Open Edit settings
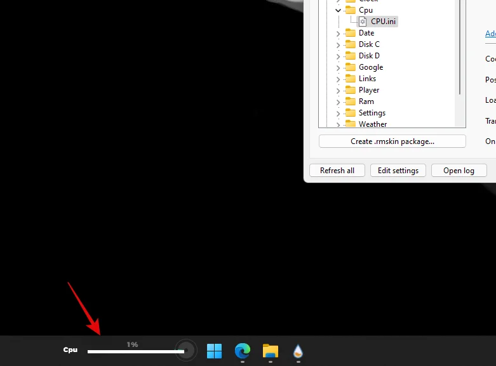496x366 pixels. (x=398, y=171)
